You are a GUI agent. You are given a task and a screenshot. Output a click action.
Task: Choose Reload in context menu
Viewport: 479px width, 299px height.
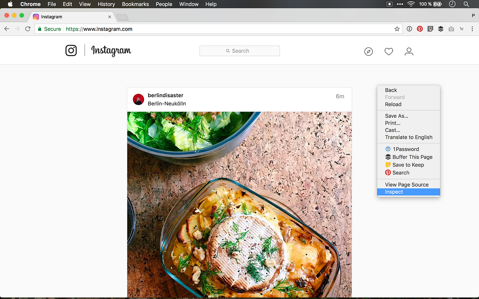point(408,104)
